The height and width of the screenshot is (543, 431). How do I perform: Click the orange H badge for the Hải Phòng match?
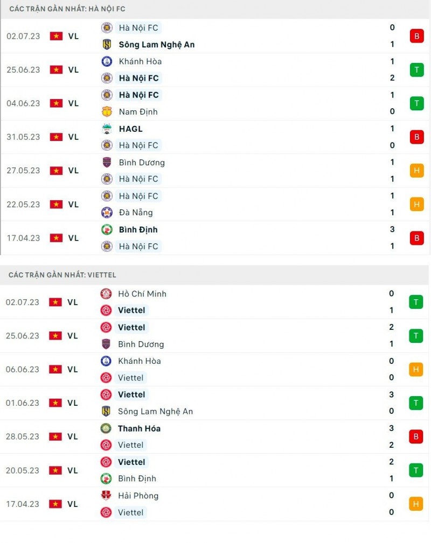point(416,504)
